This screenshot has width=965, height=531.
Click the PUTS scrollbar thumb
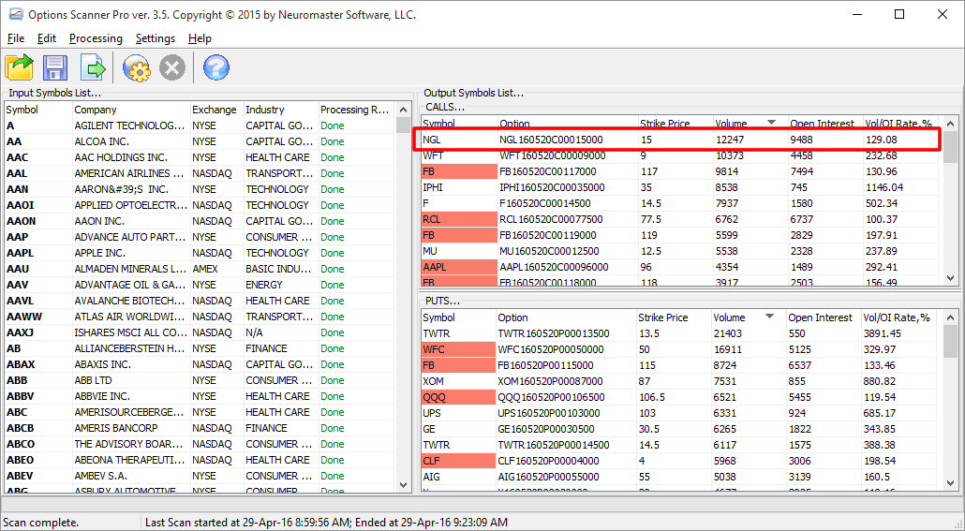950,342
